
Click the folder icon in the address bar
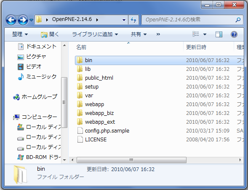(39, 20)
